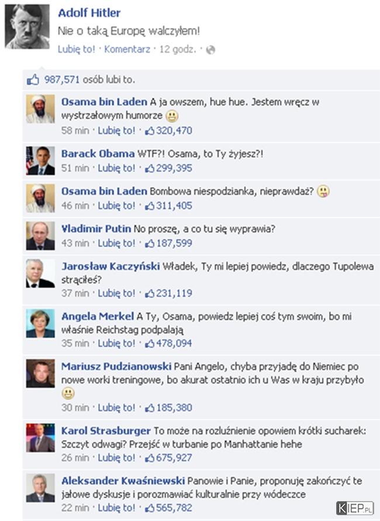This screenshot has height=521, width=380.
Task: Click Lubię to! under the main post
Action: (77, 49)
